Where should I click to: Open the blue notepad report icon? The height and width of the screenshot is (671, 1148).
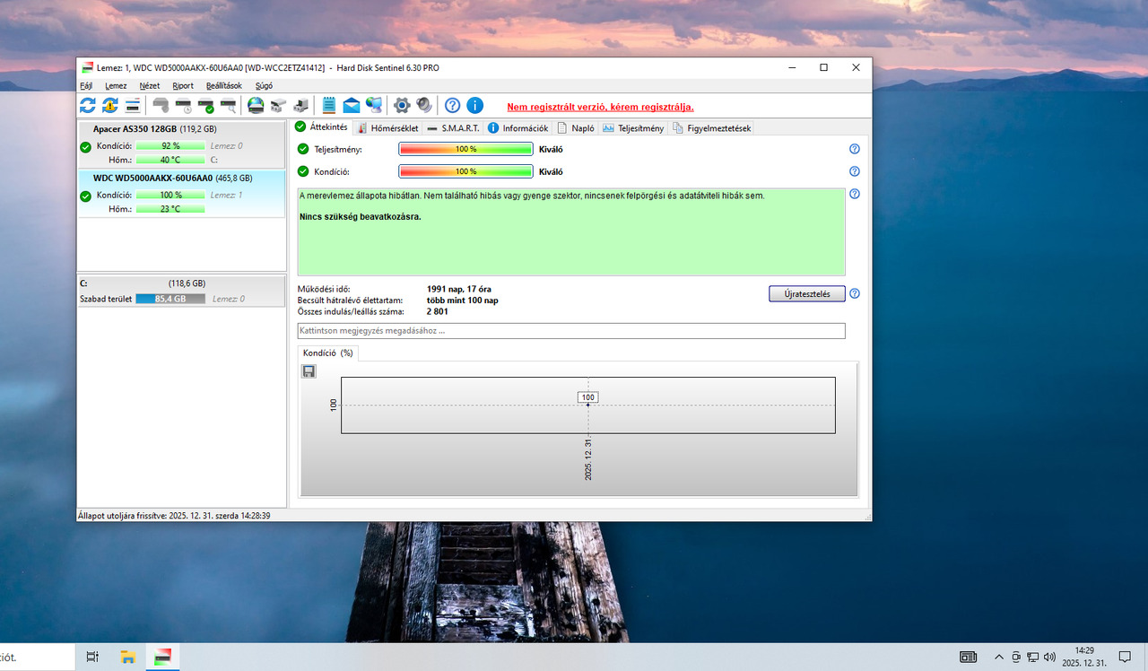pyautogui.click(x=329, y=106)
